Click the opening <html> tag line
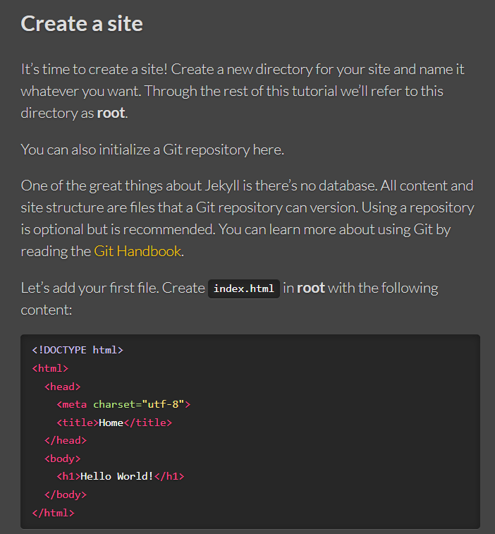 pos(50,368)
